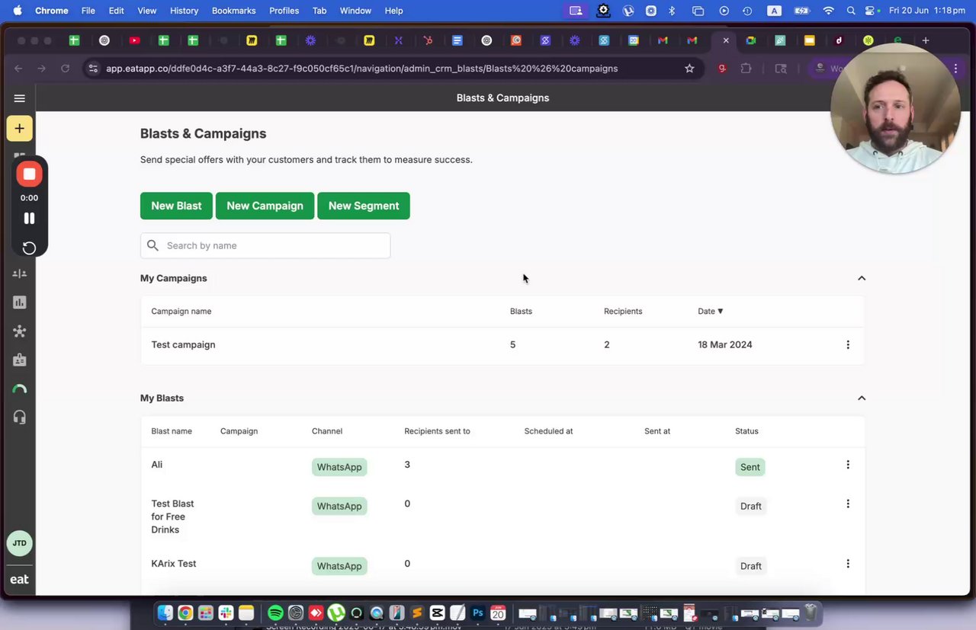
Task: Click the Scheduled at column header
Action: (548, 431)
